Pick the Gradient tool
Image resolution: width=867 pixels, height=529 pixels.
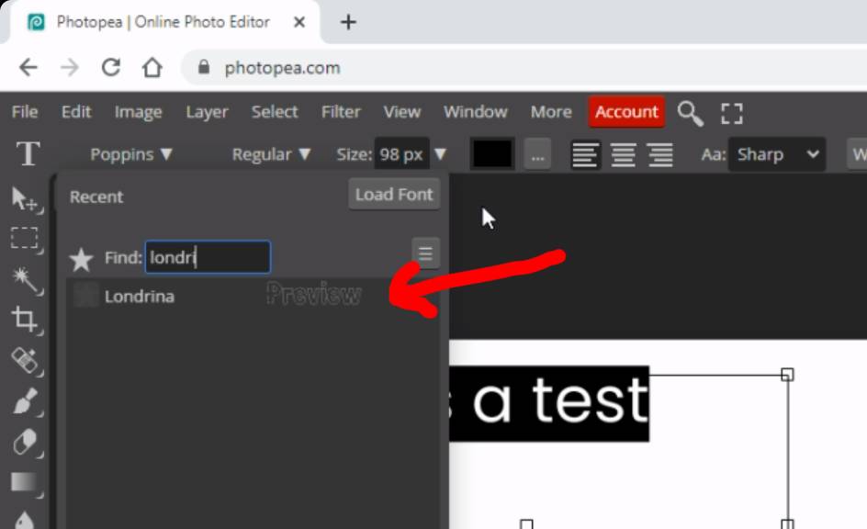click(x=26, y=481)
